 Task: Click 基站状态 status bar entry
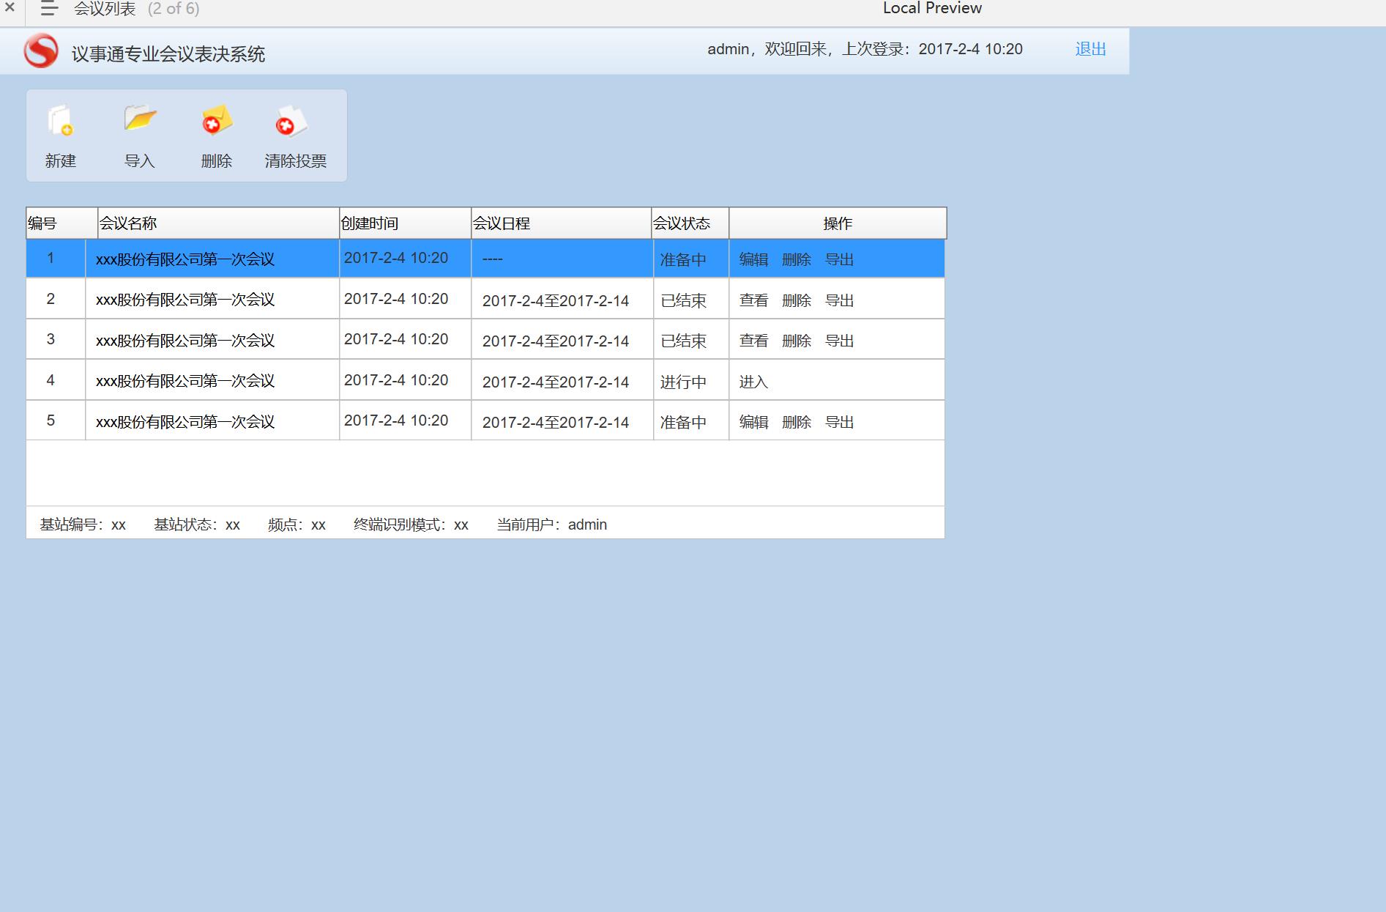point(197,524)
